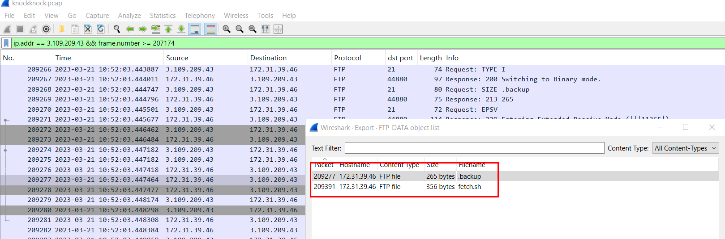Image resolution: width=725 pixels, height=239 pixels.
Task: Click the display filter bookmark icon
Action: (x=6, y=43)
